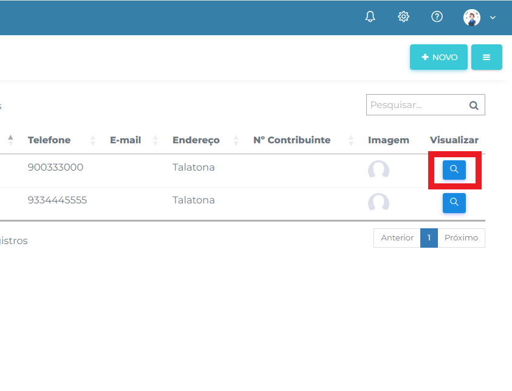This screenshot has height=391, width=512.
Task: Click the user profile avatar
Action: (x=471, y=17)
